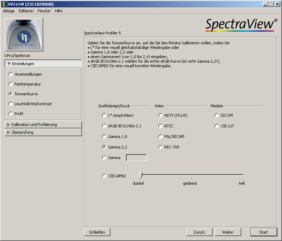Image resolution: width=282 pixels, height=241 pixels.
Task: Expand Kalibration und Profilierung section
Action: (x=43, y=125)
